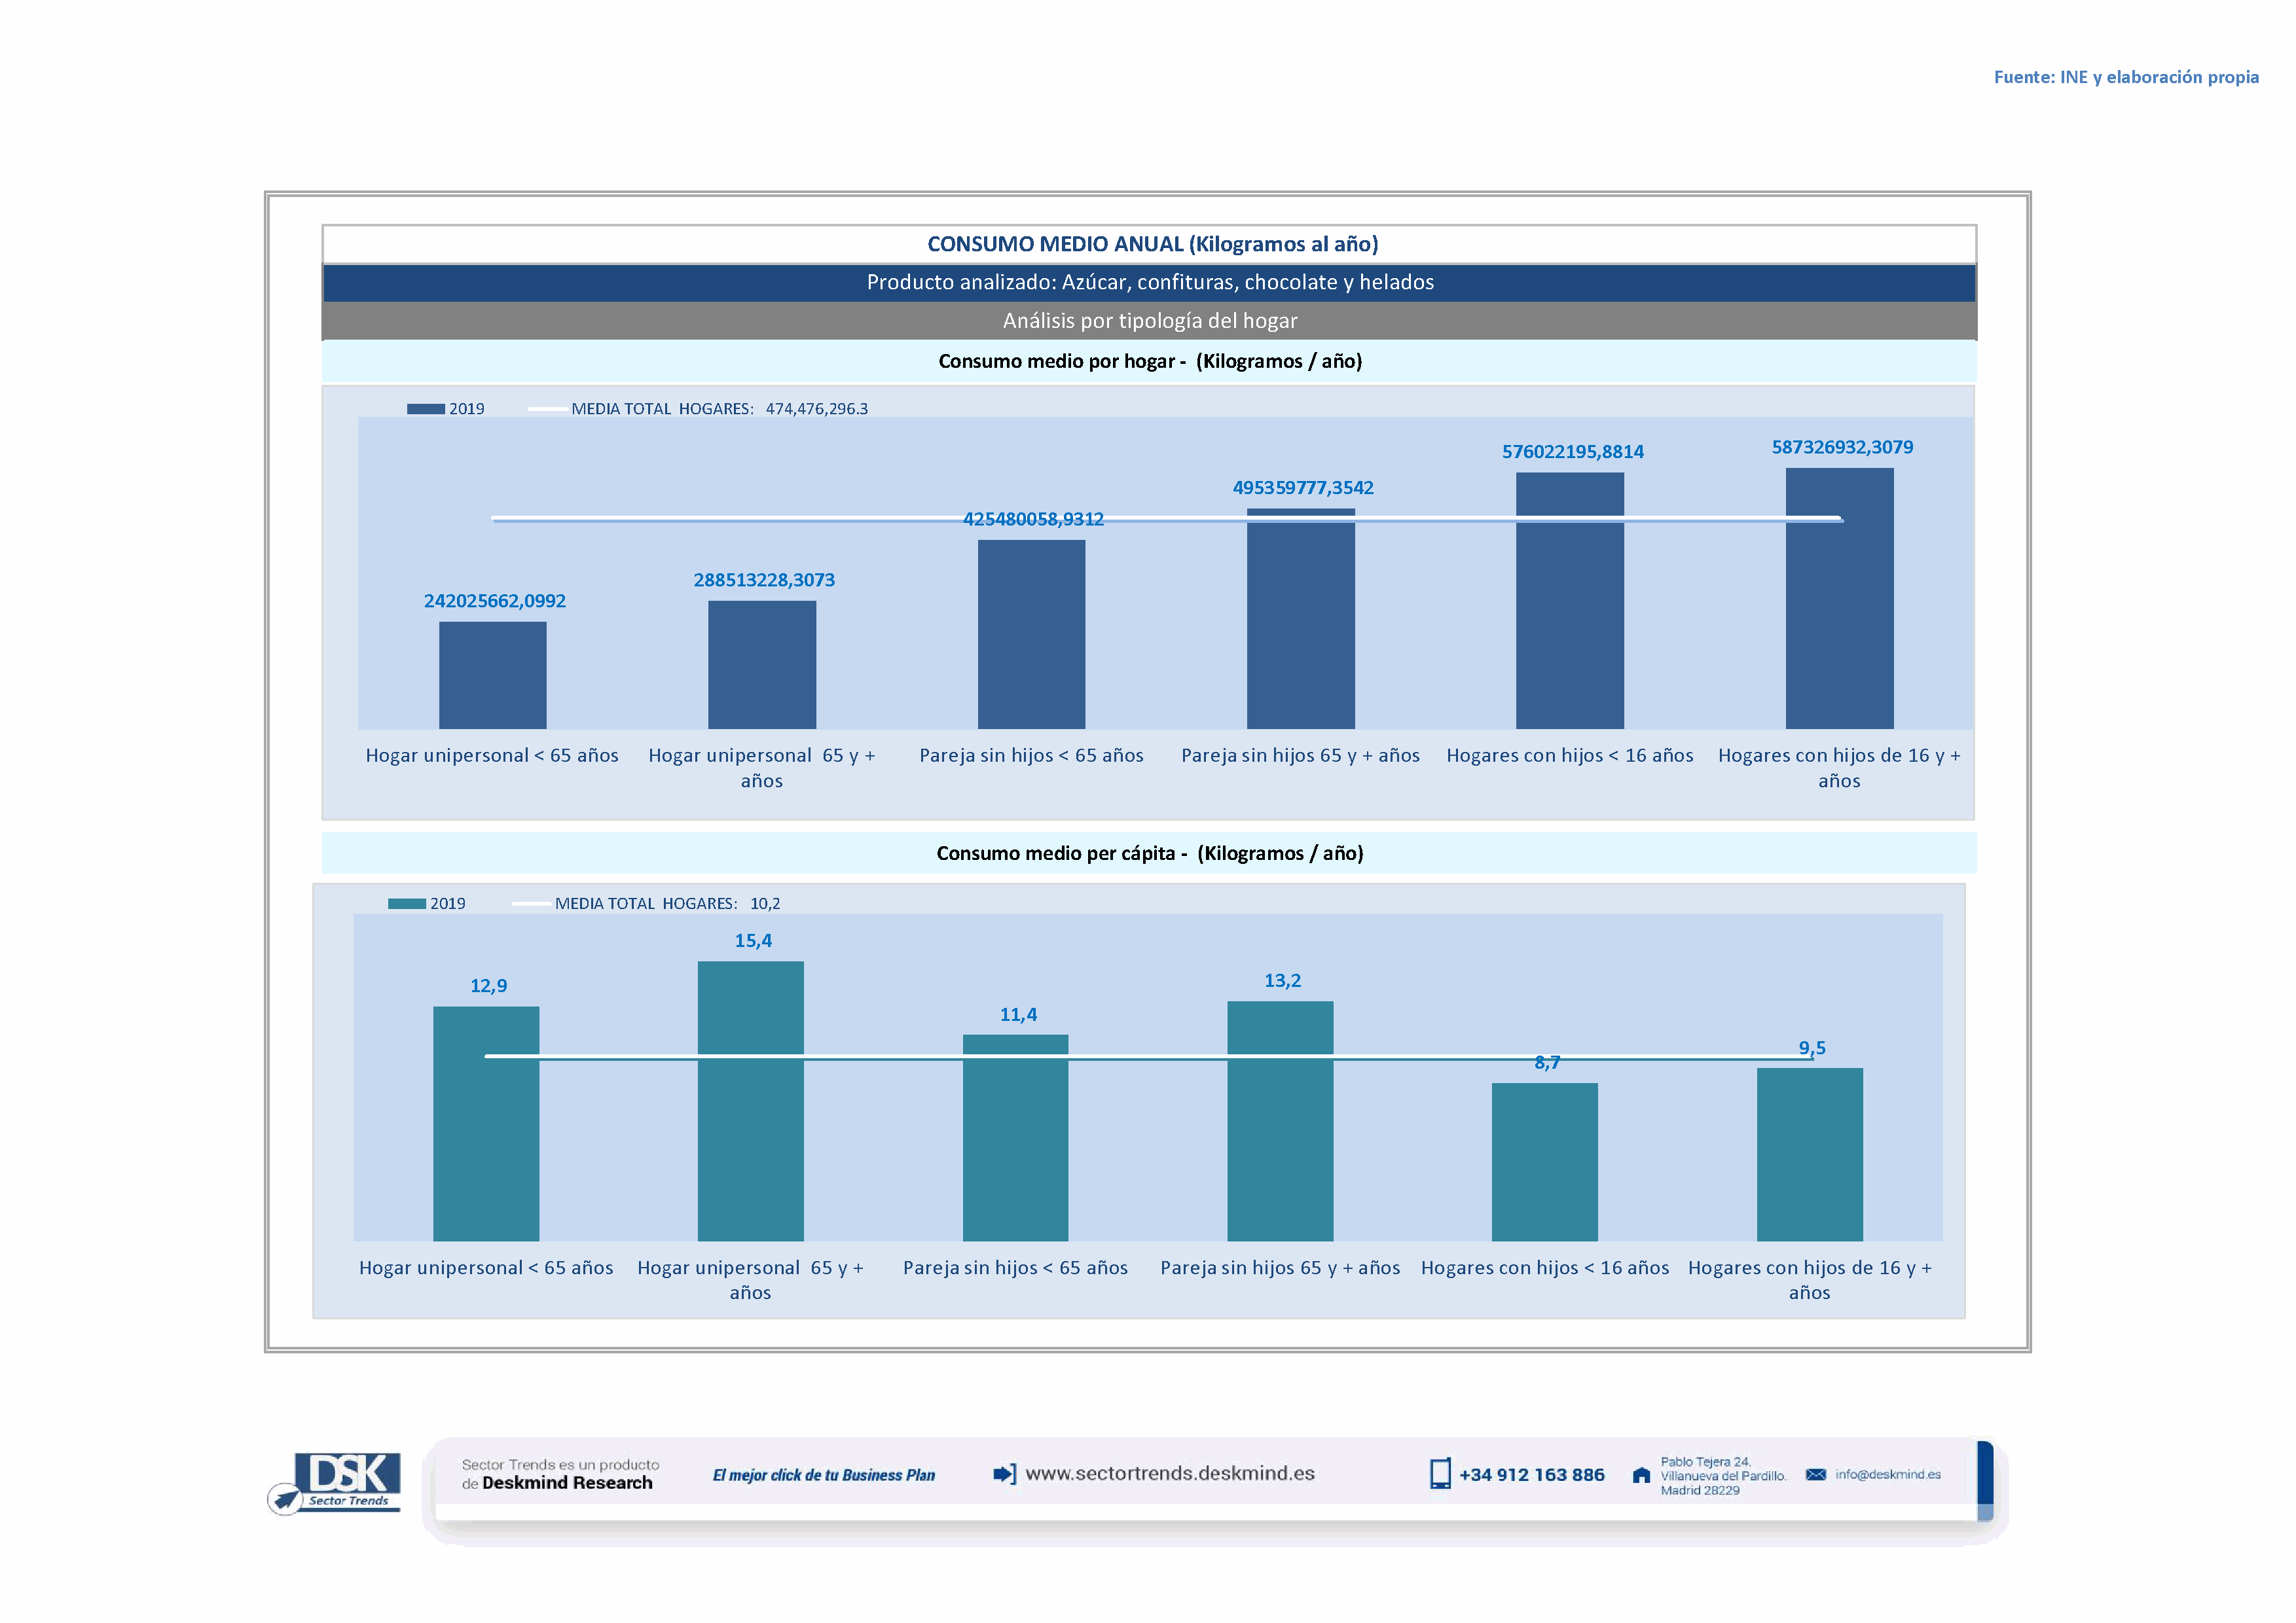Image resolution: width=2296 pixels, height=1623 pixels.
Task: Click the 8,7 teal bar in per cápita chart
Action: (x=1544, y=1161)
